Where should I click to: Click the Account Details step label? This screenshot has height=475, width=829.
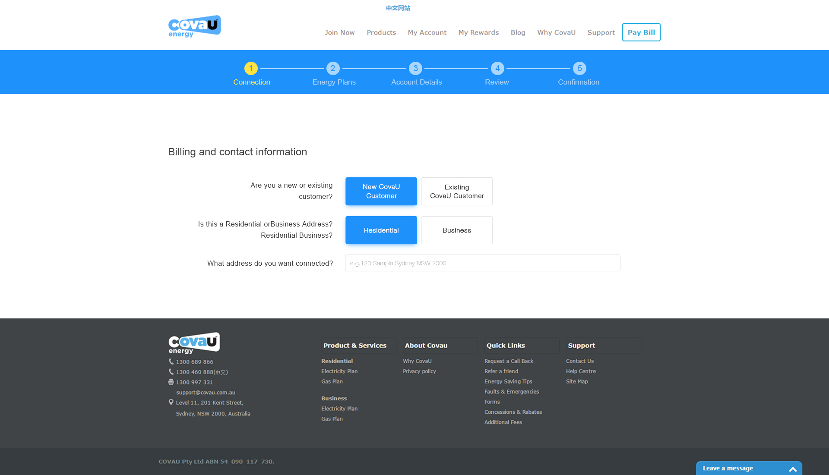[x=416, y=82]
